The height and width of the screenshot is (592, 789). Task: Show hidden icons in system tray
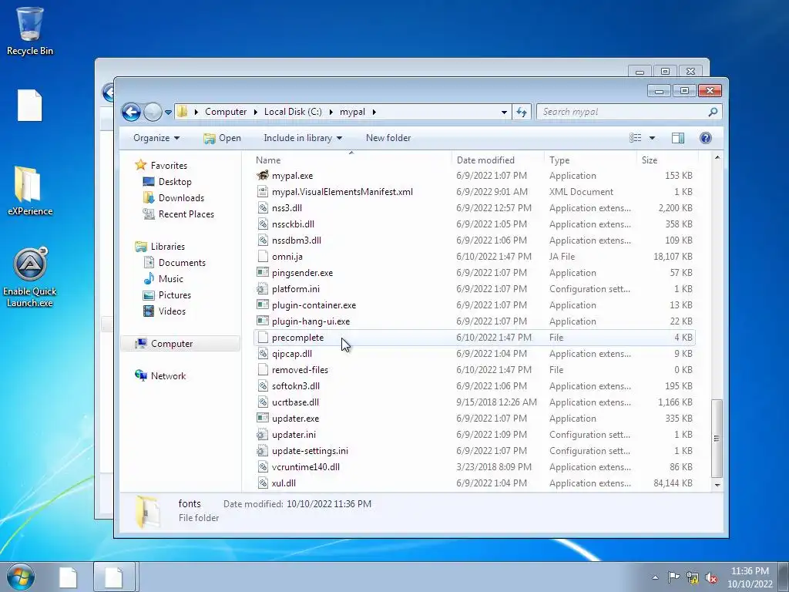pos(655,577)
